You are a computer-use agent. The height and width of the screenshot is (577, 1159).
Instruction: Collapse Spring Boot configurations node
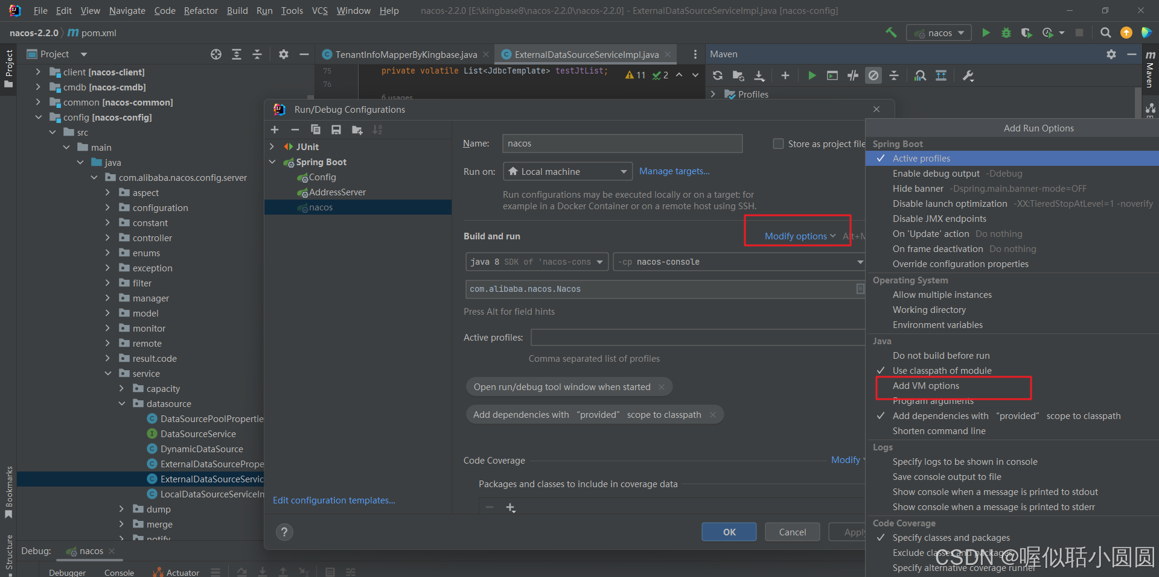click(x=272, y=162)
